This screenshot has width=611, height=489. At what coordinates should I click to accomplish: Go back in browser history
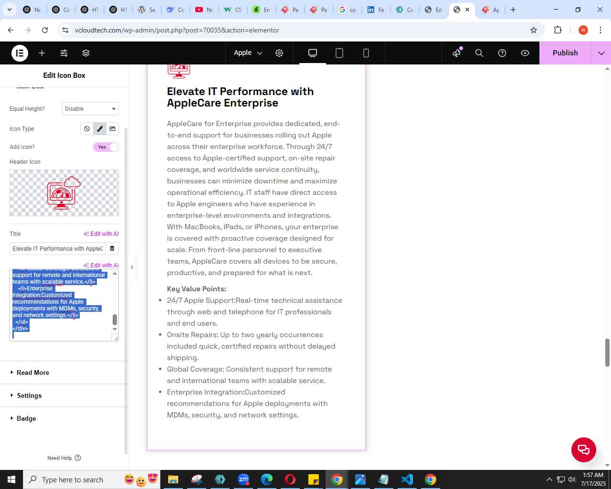(11, 30)
